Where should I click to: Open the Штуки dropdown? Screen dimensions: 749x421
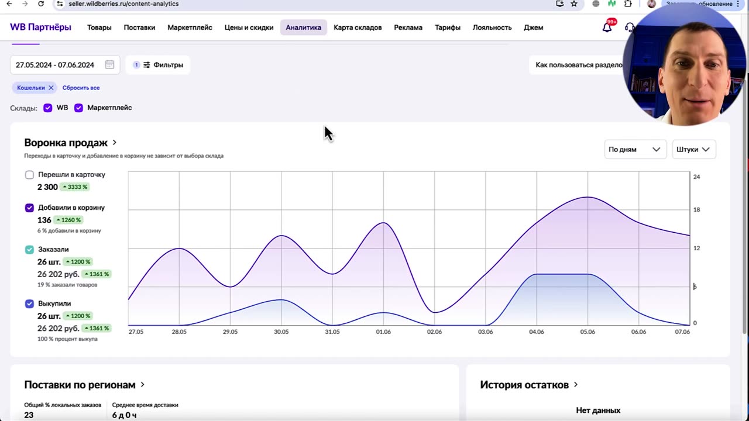[x=693, y=149]
